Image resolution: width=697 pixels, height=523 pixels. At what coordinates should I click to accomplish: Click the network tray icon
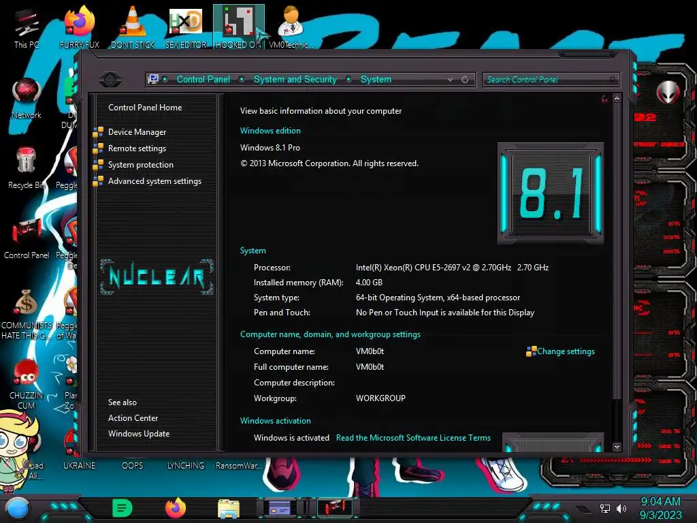click(x=605, y=508)
